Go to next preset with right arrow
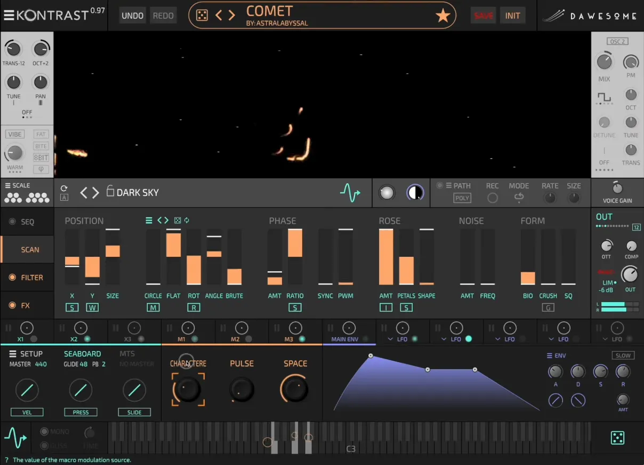Screen dimensions: 644x465 [231, 15]
